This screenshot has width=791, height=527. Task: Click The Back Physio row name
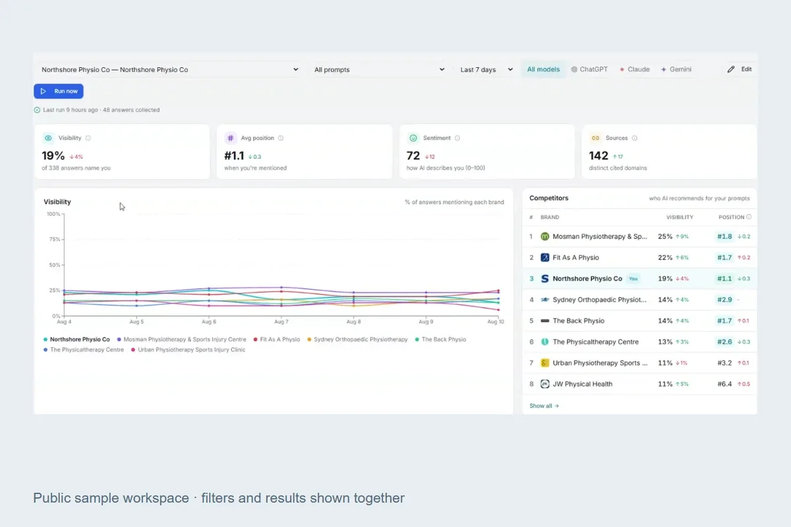tap(579, 321)
